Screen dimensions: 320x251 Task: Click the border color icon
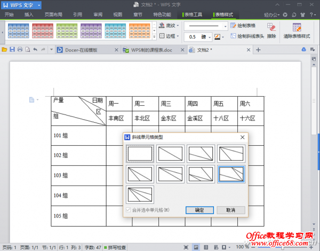coord(217,37)
